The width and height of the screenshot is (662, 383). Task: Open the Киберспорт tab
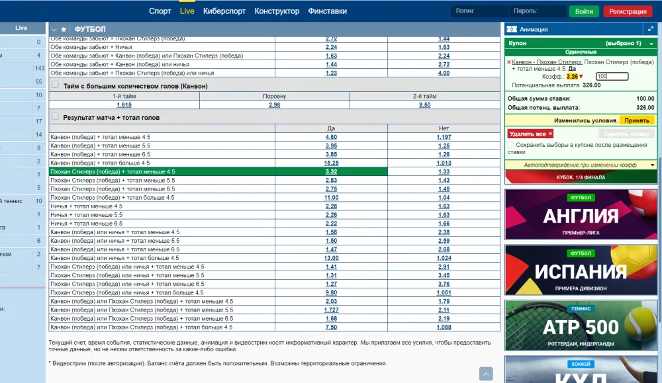click(x=224, y=11)
